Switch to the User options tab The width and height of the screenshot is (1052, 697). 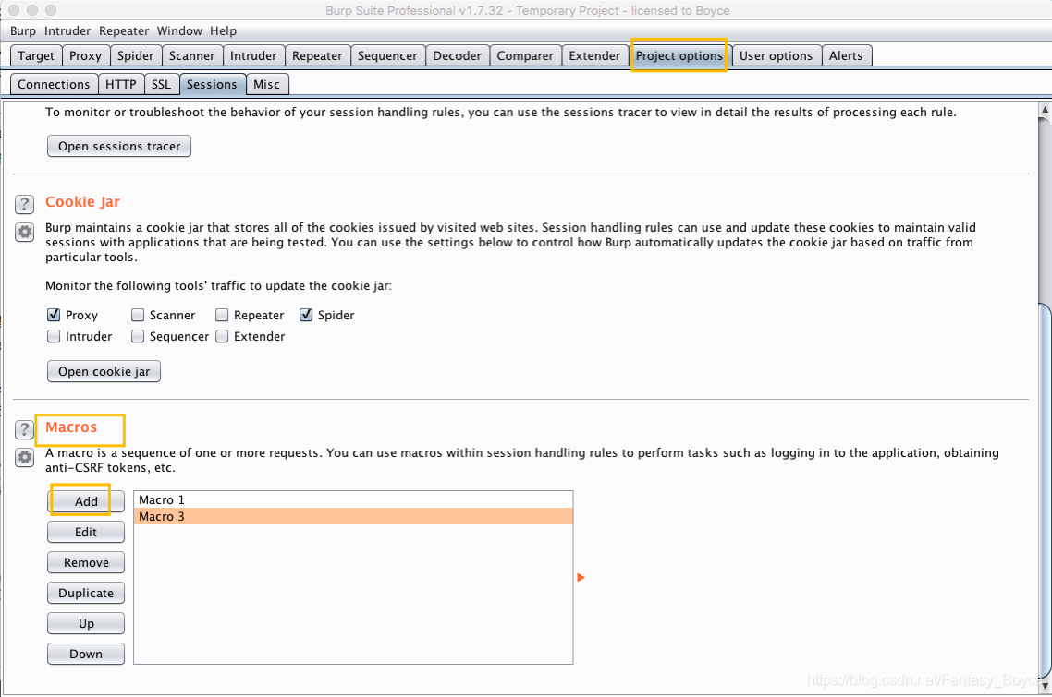pos(777,55)
